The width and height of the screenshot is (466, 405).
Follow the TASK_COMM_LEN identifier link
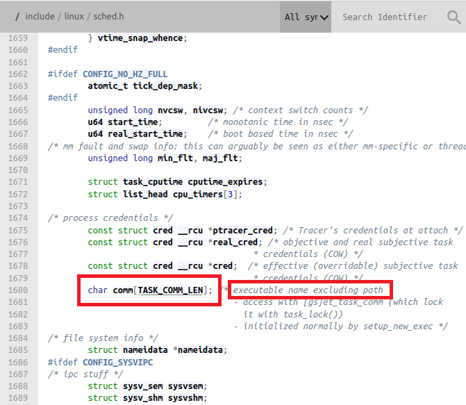coord(174,290)
